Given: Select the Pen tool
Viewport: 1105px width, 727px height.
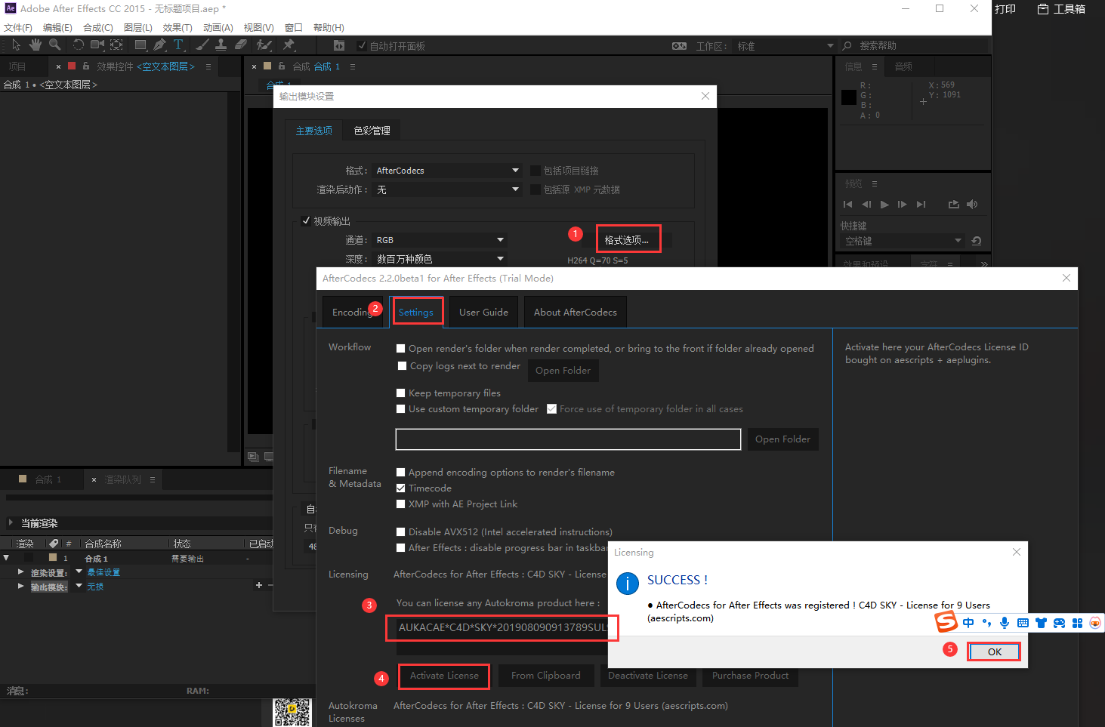Looking at the screenshot, I should click(160, 45).
